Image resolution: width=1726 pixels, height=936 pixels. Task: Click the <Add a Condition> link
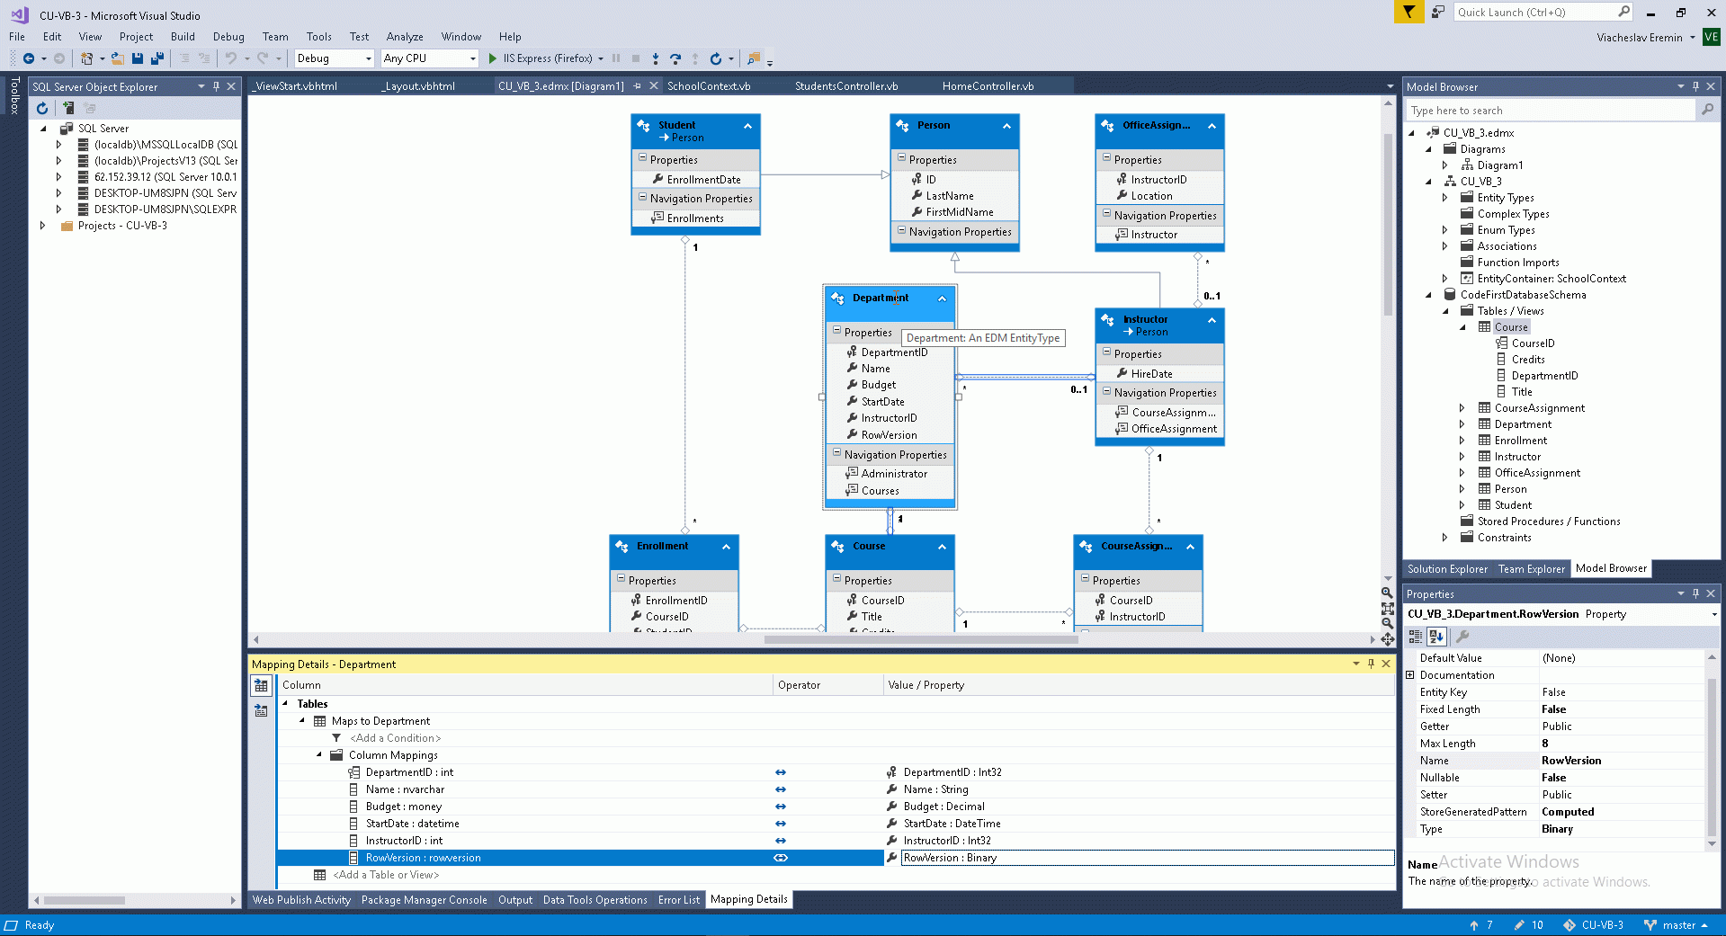[396, 738]
